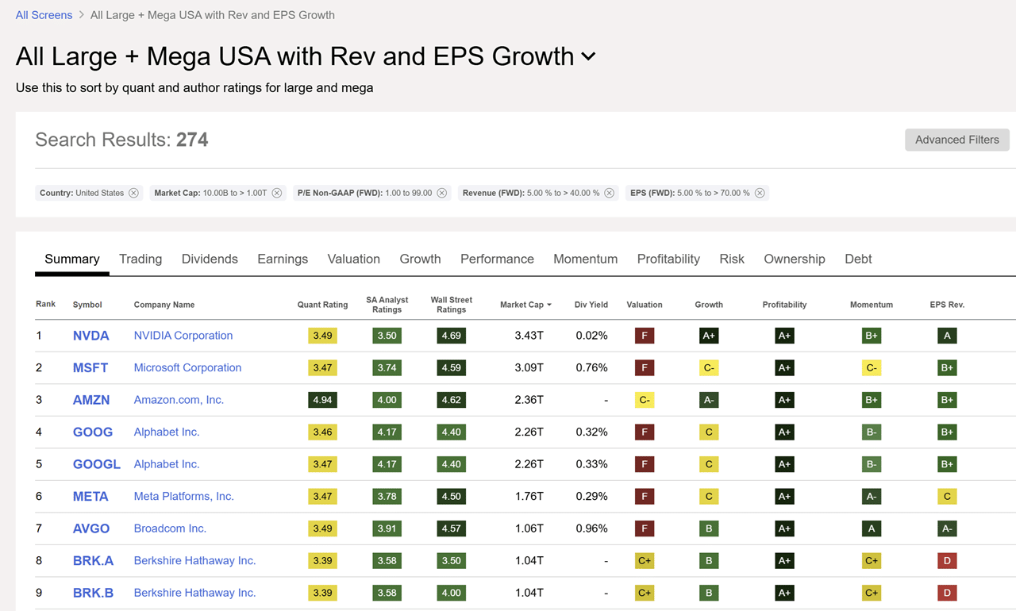The height and width of the screenshot is (611, 1016).
Task: Click AVGO's A Momentum grade badge
Action: (872, 528)
